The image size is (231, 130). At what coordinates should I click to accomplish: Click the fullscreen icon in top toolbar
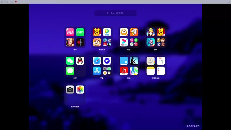2,2
